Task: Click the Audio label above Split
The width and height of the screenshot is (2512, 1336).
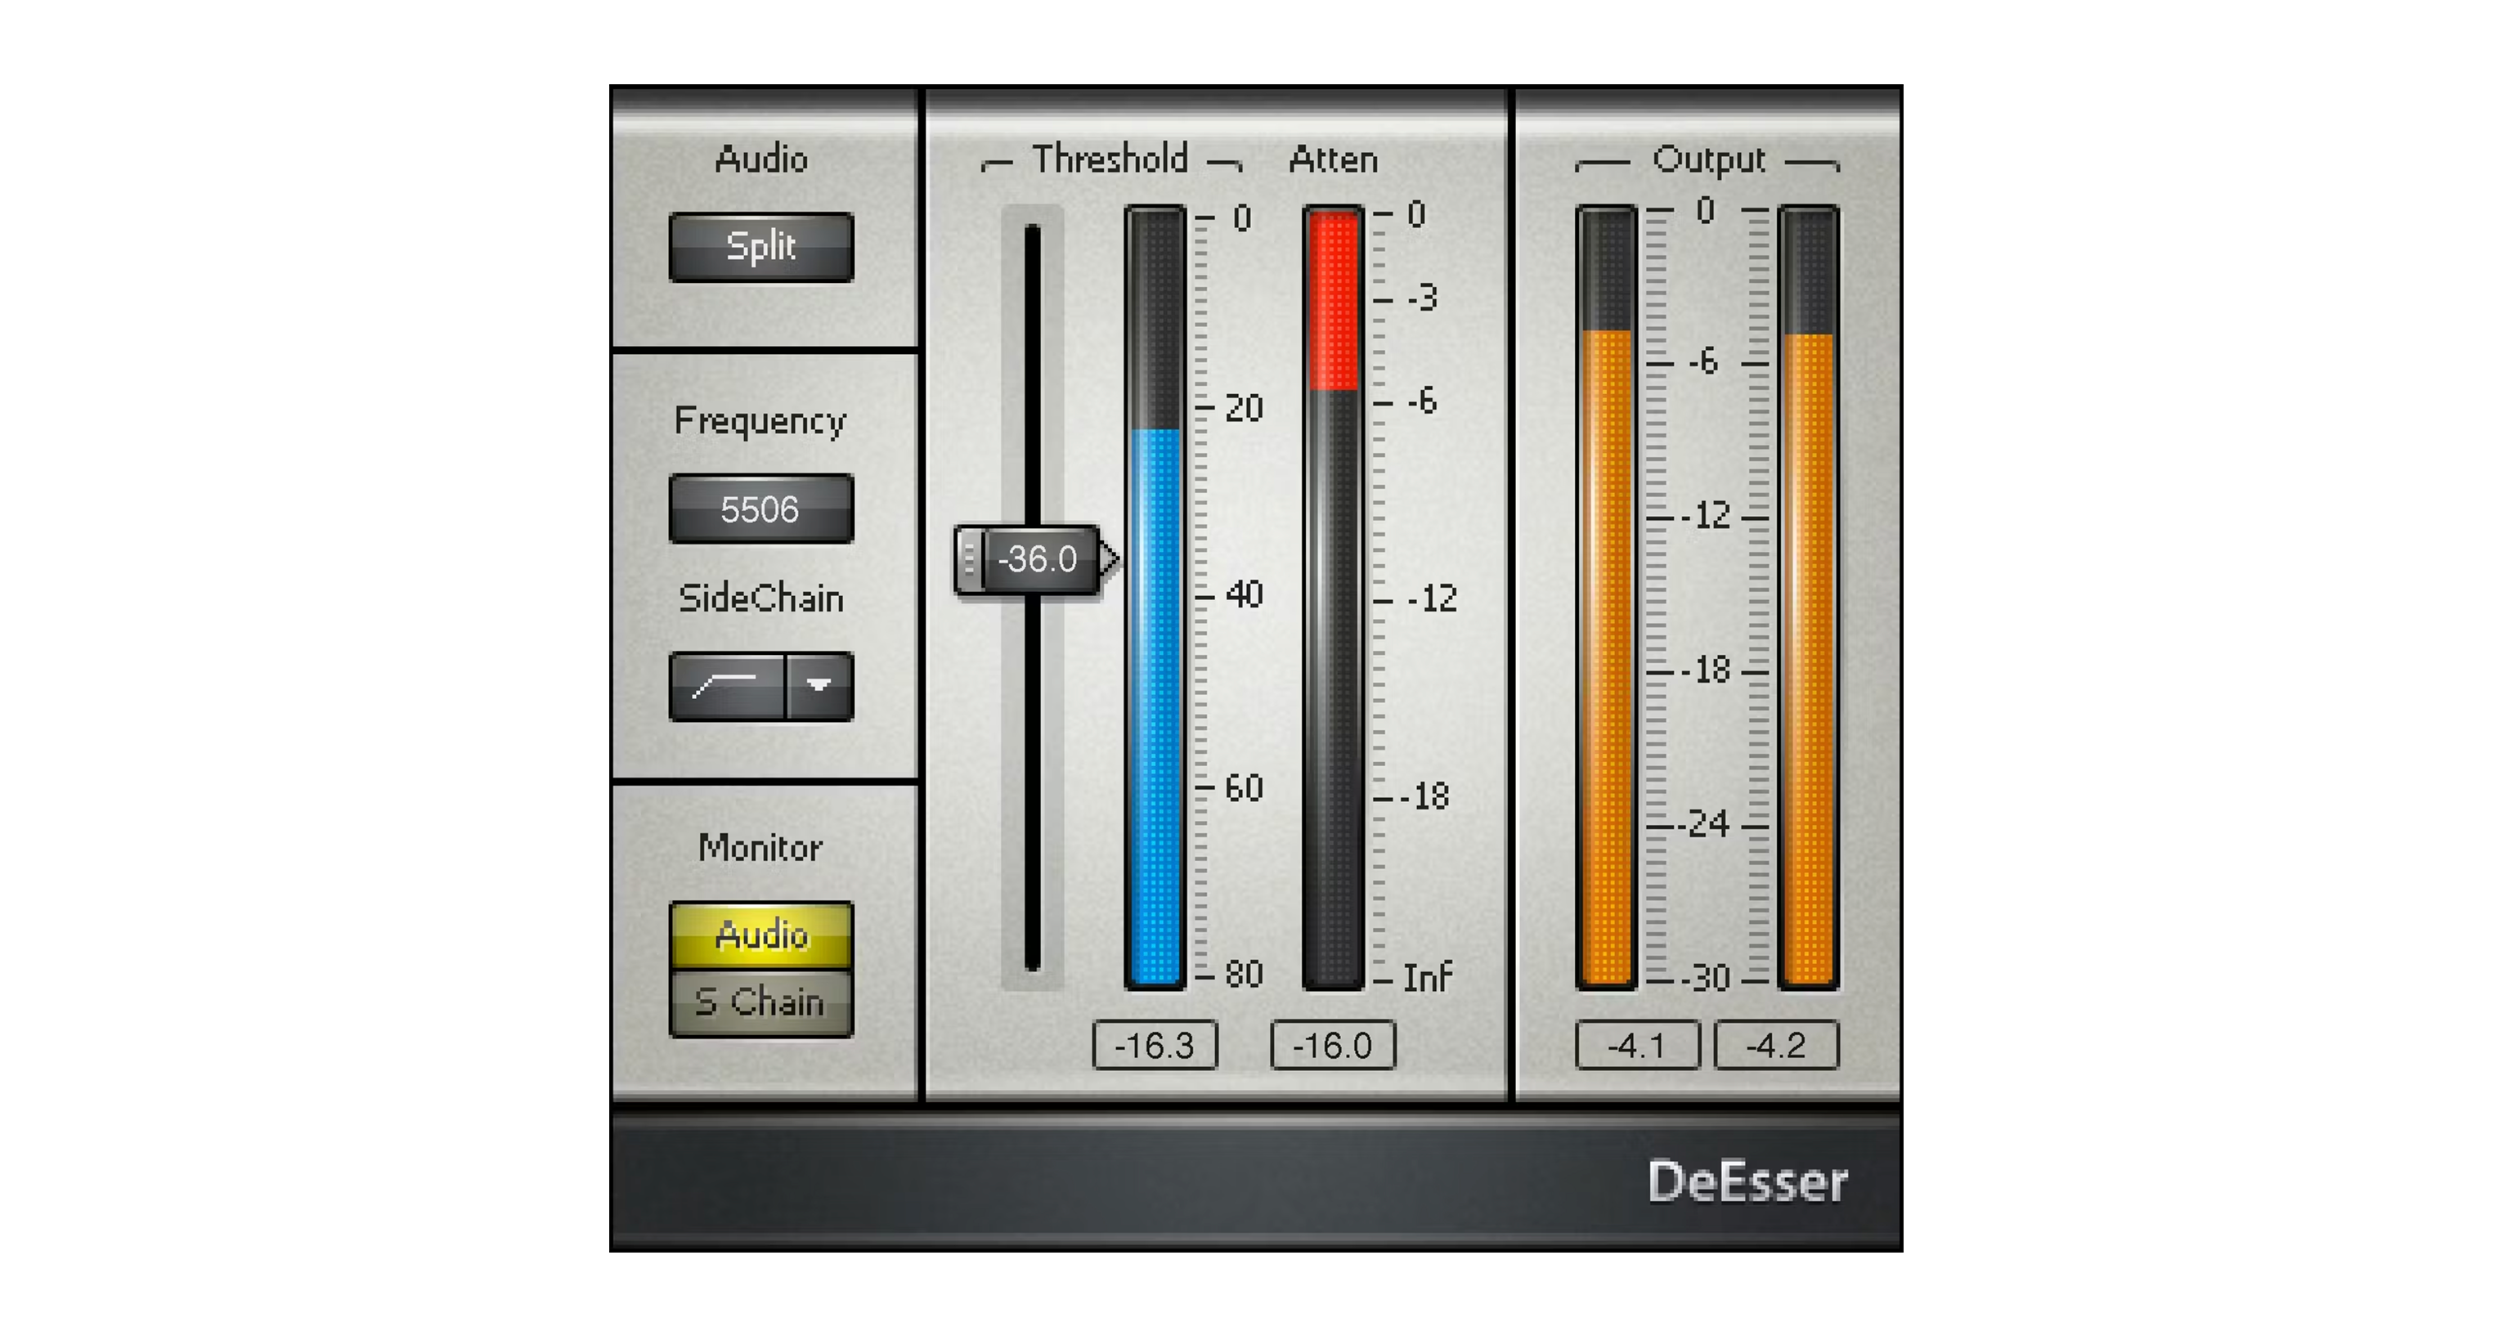Action: [x=760, y=159]
